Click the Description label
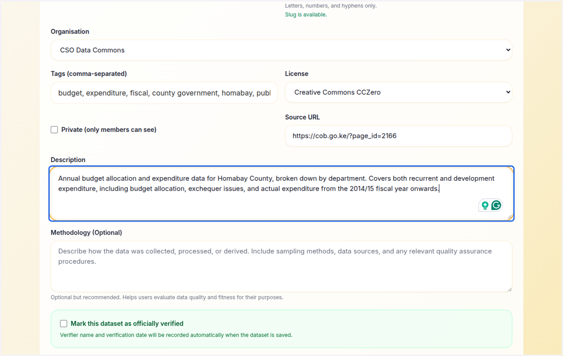This screenshot has width=563, height=356. point(68,160)
